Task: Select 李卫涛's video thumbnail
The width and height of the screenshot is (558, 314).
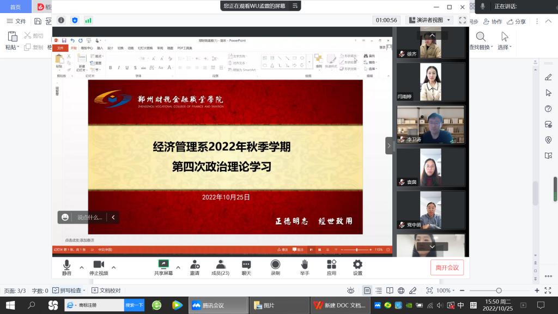Action: [x=430, y=125]
